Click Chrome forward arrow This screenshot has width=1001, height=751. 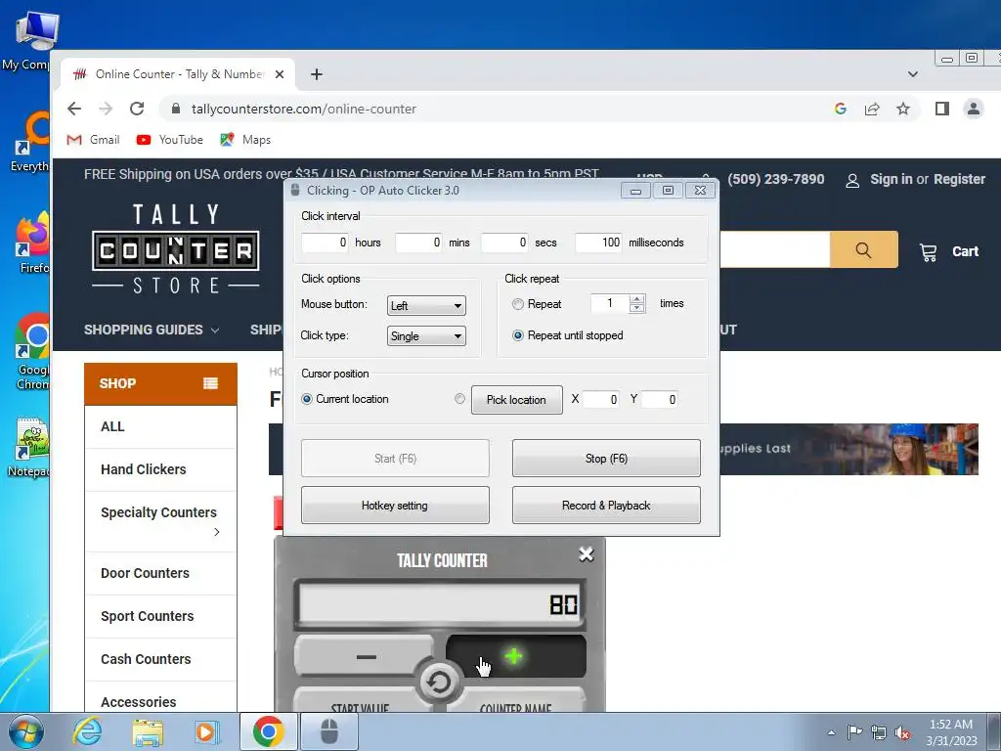click(106, 109)
